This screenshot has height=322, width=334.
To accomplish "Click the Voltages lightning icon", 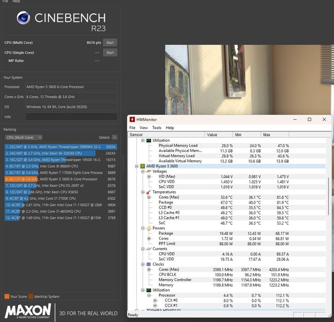I will [149, 171].
